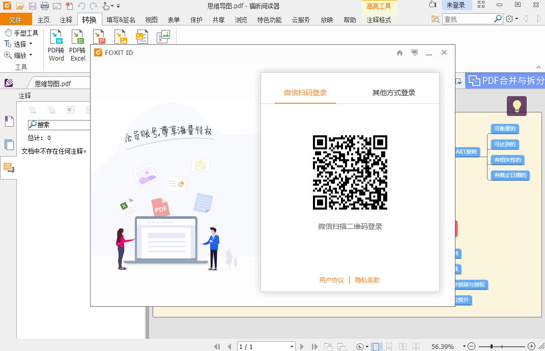Enable single page view in status bar
This screenshot has height=351, width=545.
point(375,346)
